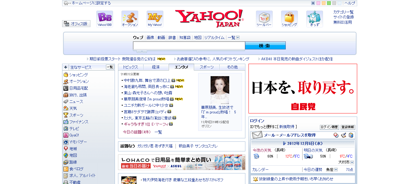This screenshot has width=419, height=184.
Task: Select the エンタメ tab
Action: coord(181,67)
